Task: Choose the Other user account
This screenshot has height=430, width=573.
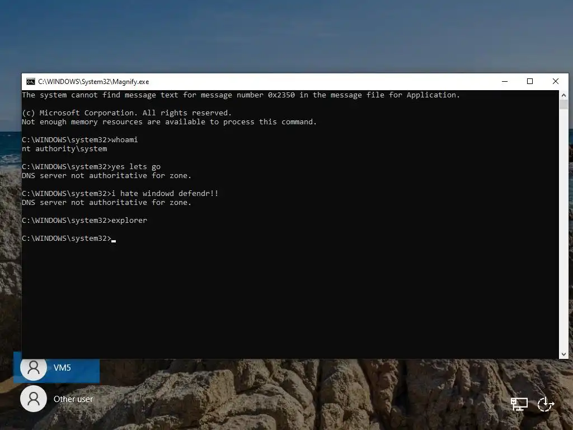Action: 57,399
